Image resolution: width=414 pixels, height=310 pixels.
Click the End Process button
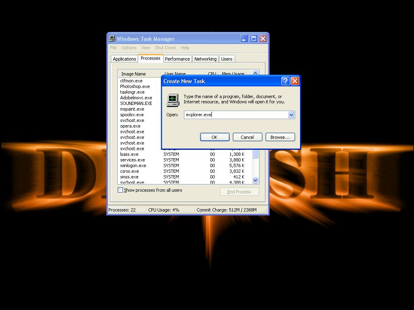pos(239,192)
